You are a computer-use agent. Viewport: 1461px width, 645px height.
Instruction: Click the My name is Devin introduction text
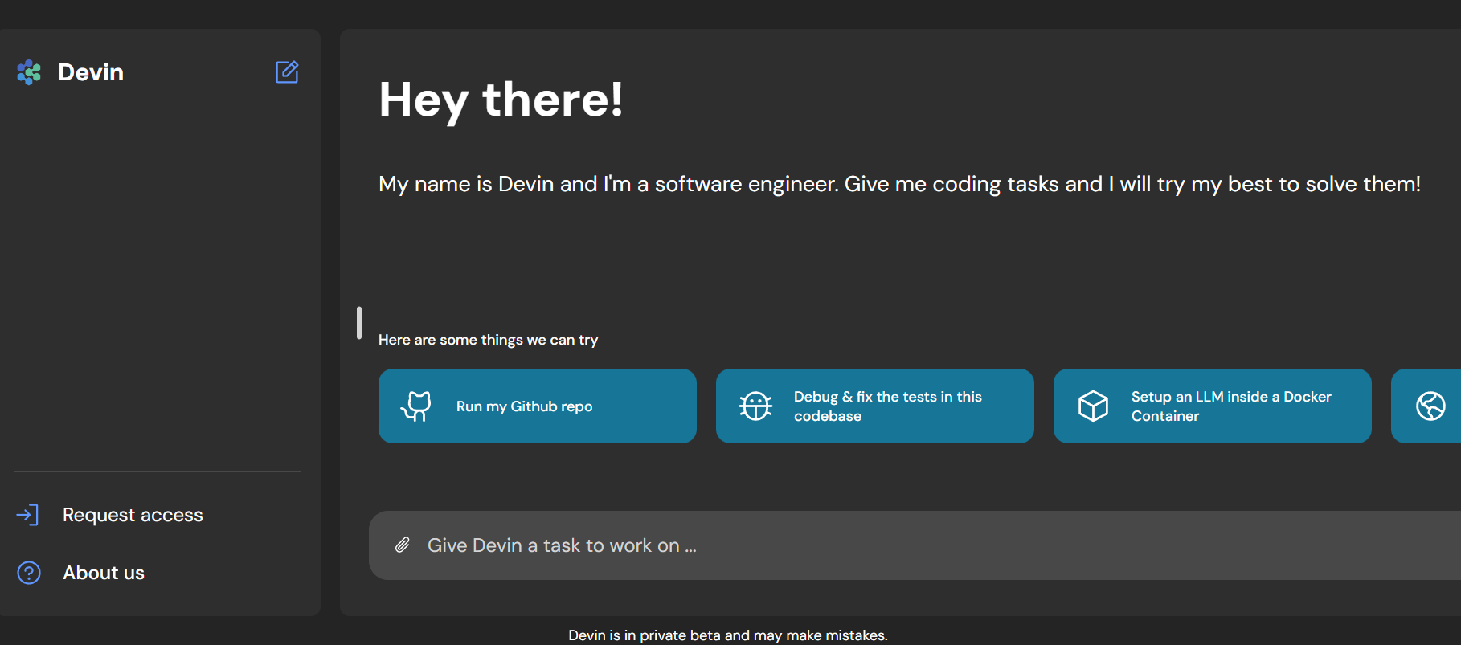899,184
